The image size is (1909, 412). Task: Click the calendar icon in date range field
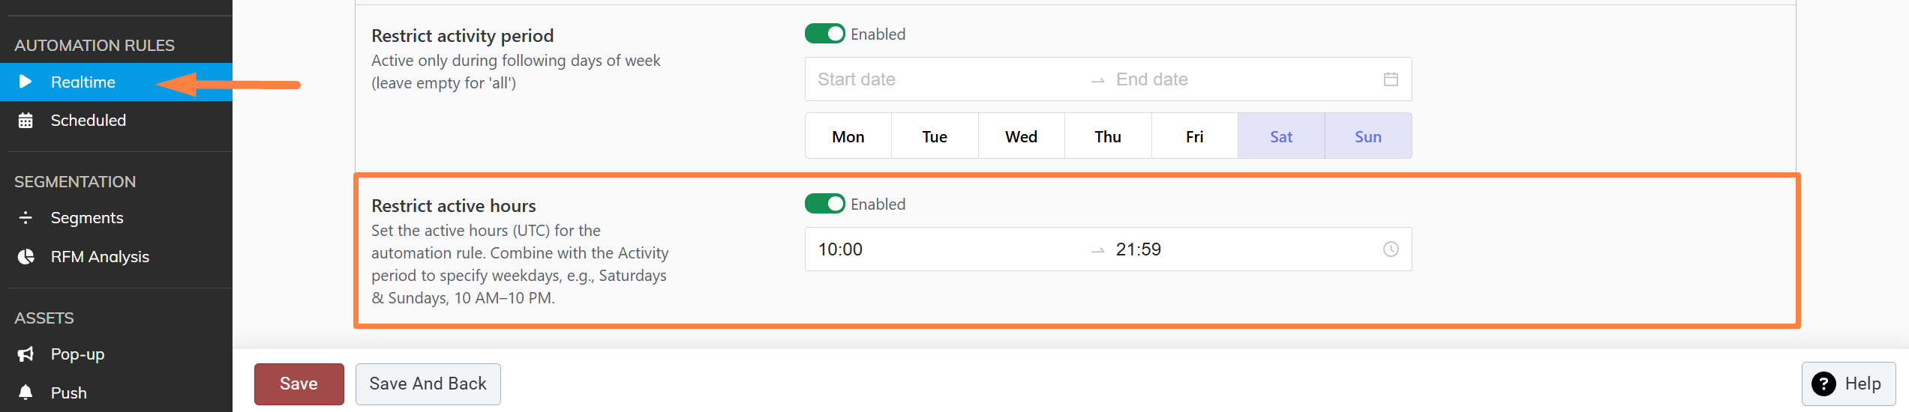(1391, 79)
